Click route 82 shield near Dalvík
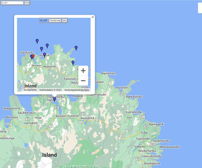202x168 pixels. tap(57, 108)
